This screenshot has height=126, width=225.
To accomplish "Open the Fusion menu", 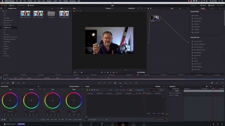I will pyautogui.click(x=55, y=1).
